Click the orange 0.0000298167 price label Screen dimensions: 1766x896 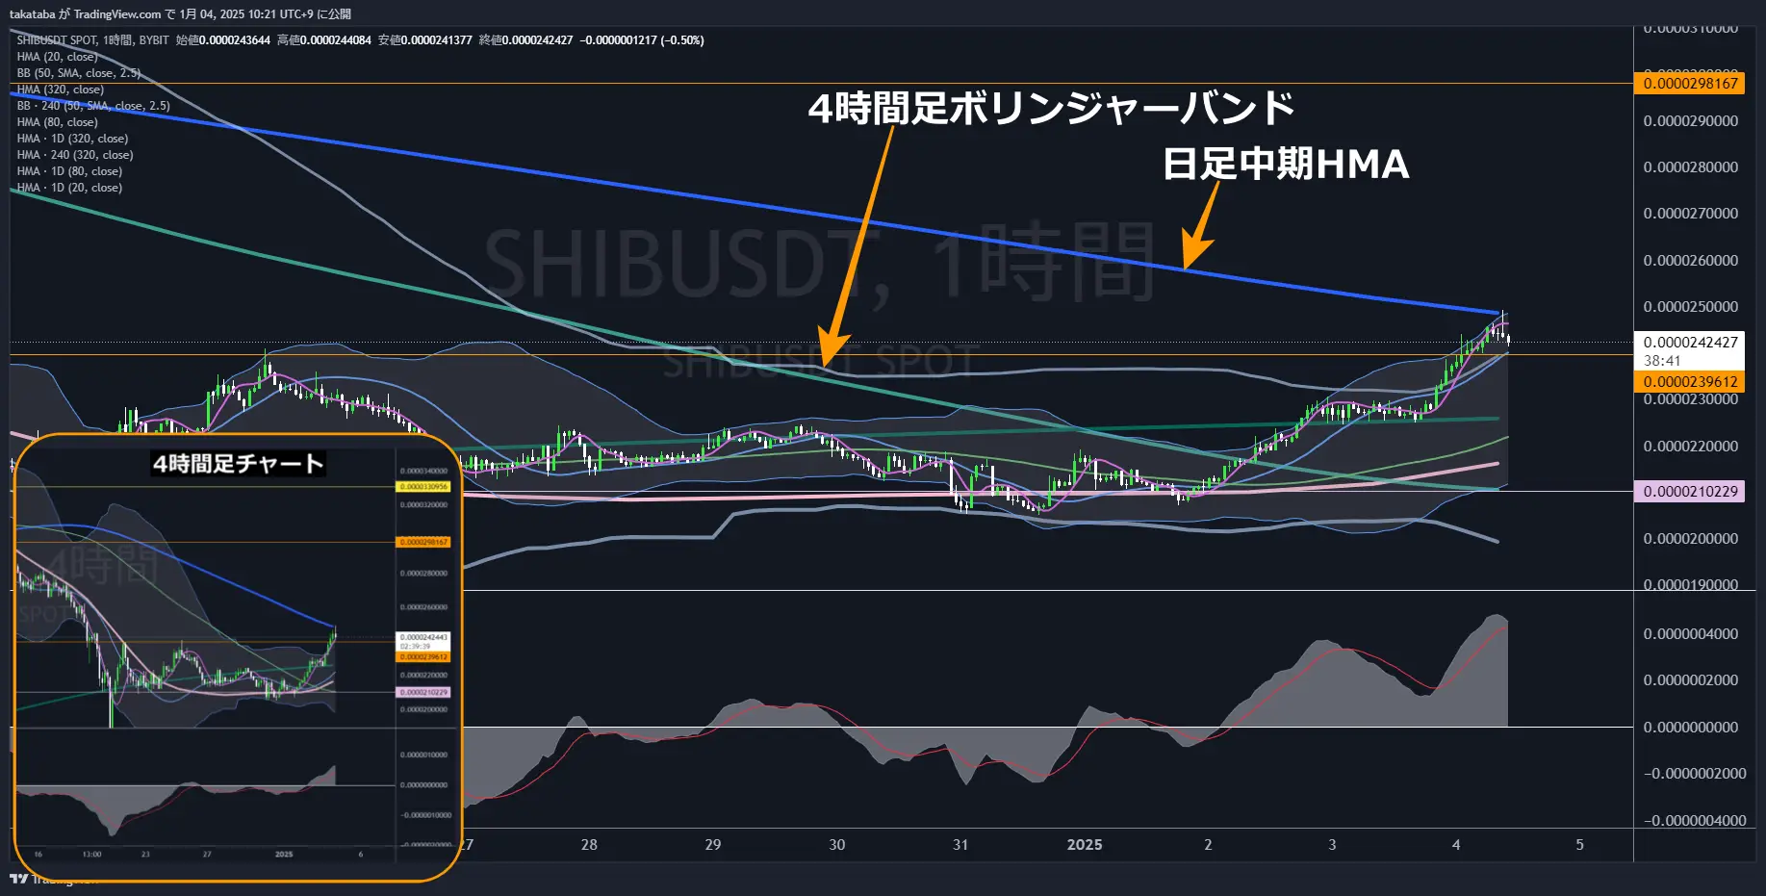tap(1689, 84)
